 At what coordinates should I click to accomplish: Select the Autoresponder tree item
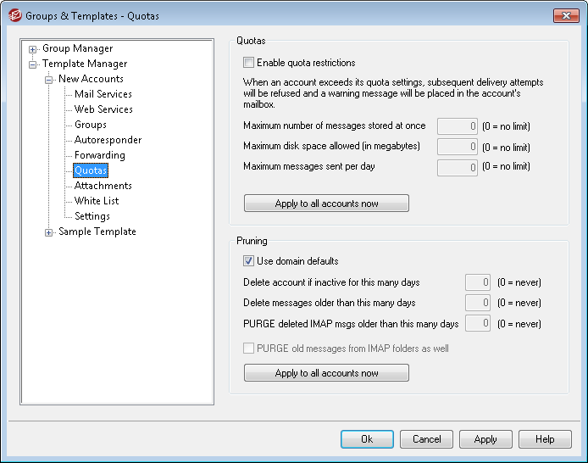pyautogui.click(x=108, y=140)
